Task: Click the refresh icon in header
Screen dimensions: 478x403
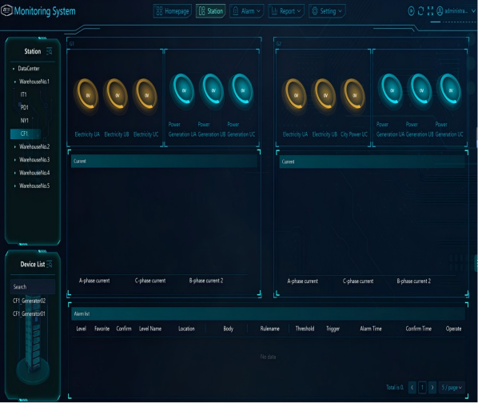Action: 420,11
